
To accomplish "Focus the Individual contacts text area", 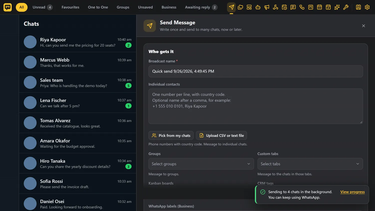I will coord(256,106).
